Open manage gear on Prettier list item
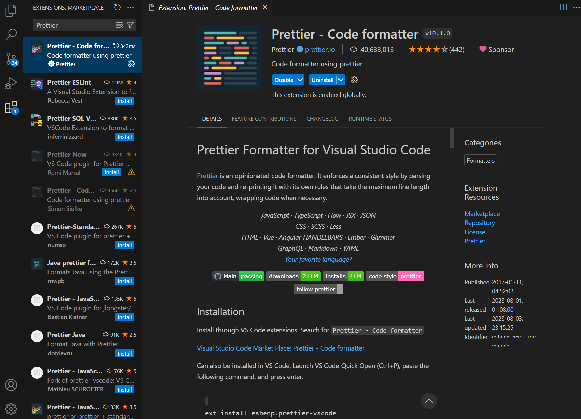 [131, 64]
